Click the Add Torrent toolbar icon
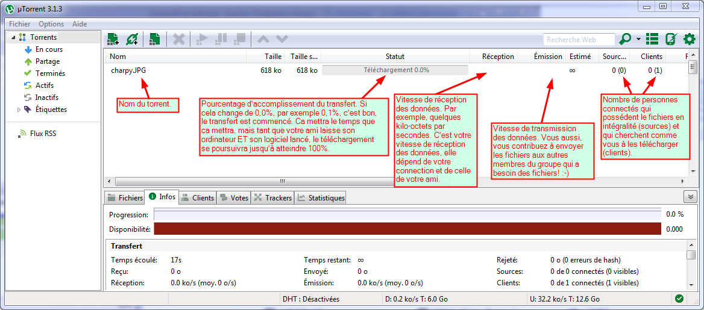The height and width of the screenshot is (310, 704). pyautogui.click(x=113, y=39)
